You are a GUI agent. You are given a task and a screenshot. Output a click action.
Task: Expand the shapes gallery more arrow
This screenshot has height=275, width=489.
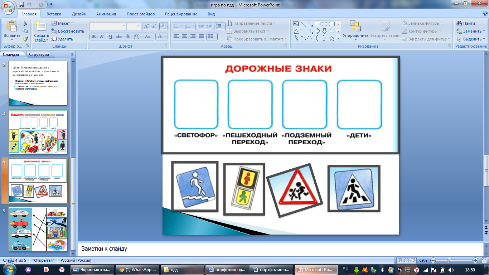pos(339,39)
